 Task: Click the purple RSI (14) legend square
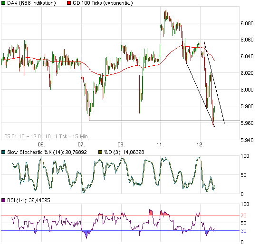[3, 200]
